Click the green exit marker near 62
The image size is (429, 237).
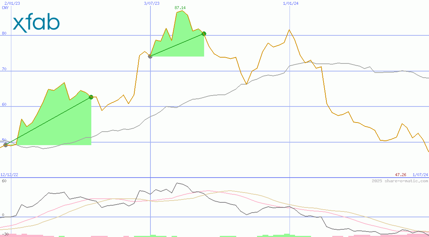coord(91,97)
